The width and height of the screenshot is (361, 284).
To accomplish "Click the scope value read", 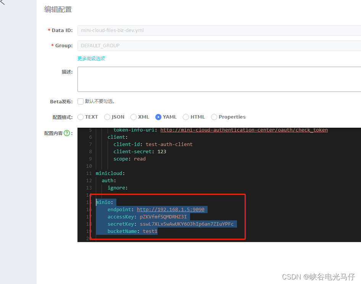I will (x=140, y=159).
